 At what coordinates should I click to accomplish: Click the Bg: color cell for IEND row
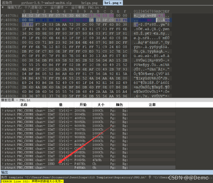[x=125, y=164]
